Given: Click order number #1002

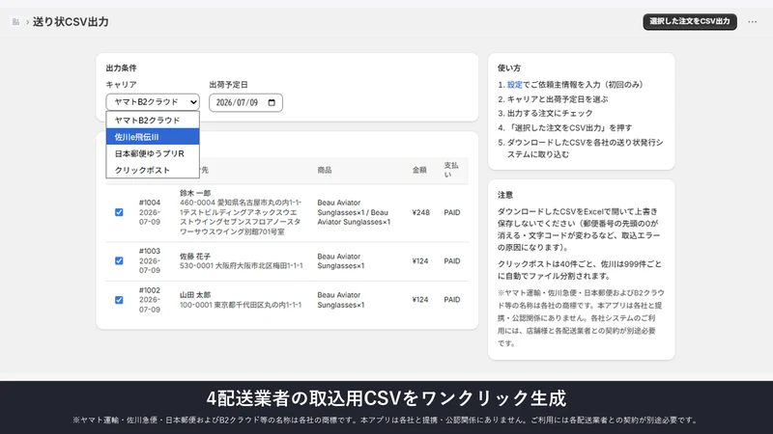Looking at the screenshot, I should (x=150, y=290).
